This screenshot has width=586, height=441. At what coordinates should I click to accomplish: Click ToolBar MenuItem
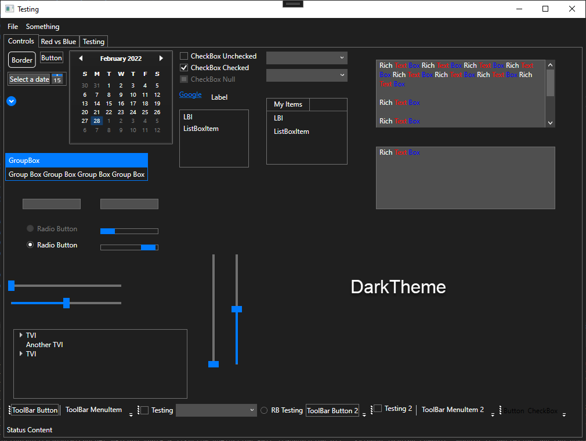[x=94, y=410]
